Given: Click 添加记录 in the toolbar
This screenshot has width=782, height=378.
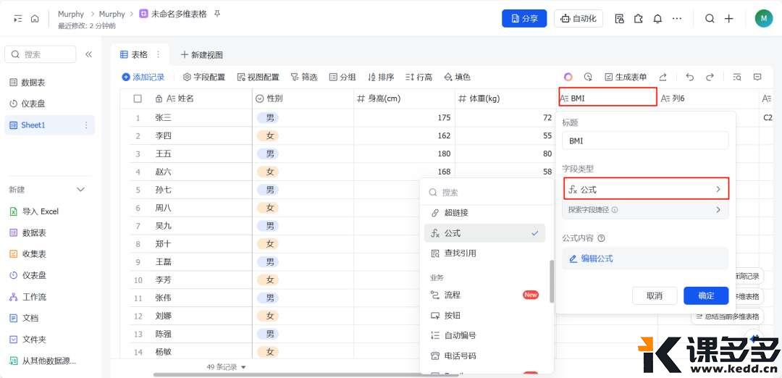Looking at the screenshot, I should point(143,77).
